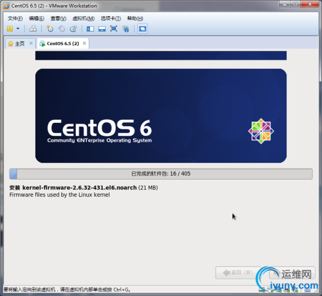This screenshot has width=322, height=296.
Task: Close the 主页 tab
Action: click(31, 43)
